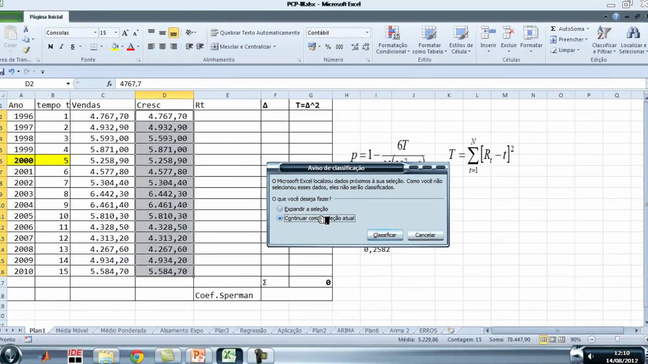The image size is (648, 364).
Task: Click the Cancelar button in dialog
Action: point(425,235)
